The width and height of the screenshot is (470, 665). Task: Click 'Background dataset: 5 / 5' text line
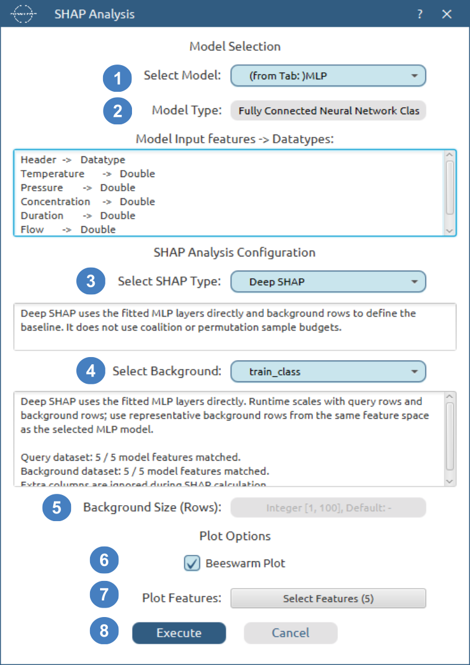tap(144, 471)
